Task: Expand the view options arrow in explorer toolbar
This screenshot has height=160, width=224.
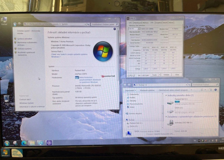Action: coord(206,90)
